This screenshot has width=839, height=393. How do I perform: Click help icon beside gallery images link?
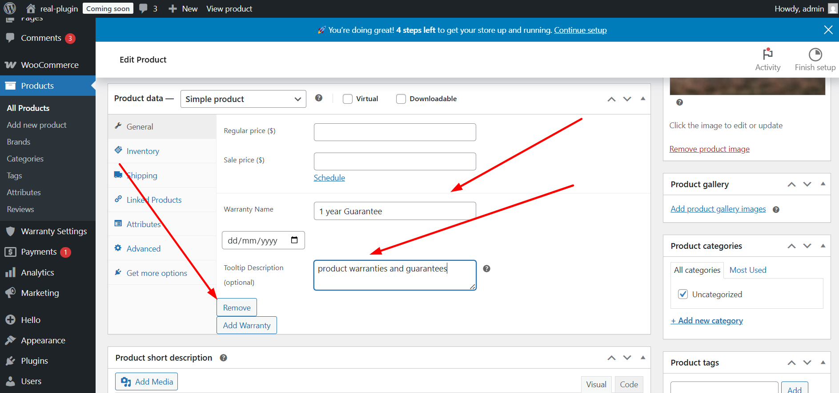[x=776, y=209]
